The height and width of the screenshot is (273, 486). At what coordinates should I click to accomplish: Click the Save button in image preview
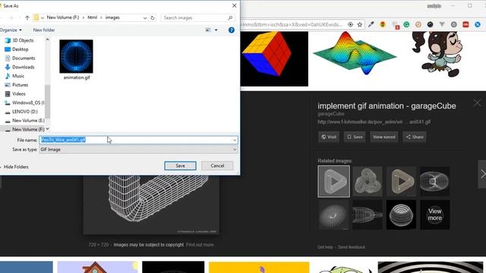point(355,136)
